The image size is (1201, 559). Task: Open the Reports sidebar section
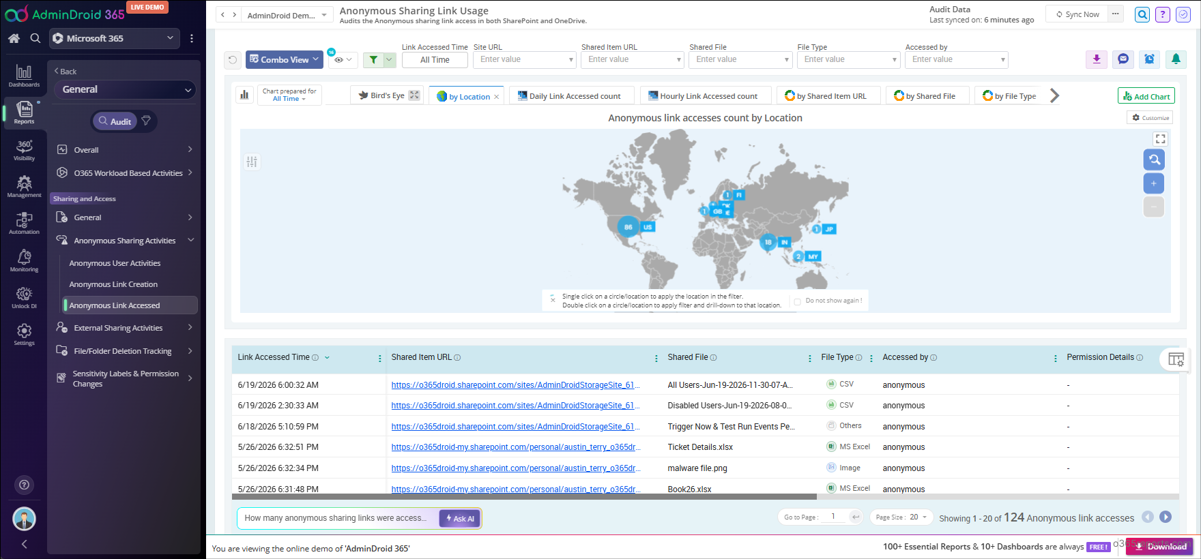tap(24, 112)
